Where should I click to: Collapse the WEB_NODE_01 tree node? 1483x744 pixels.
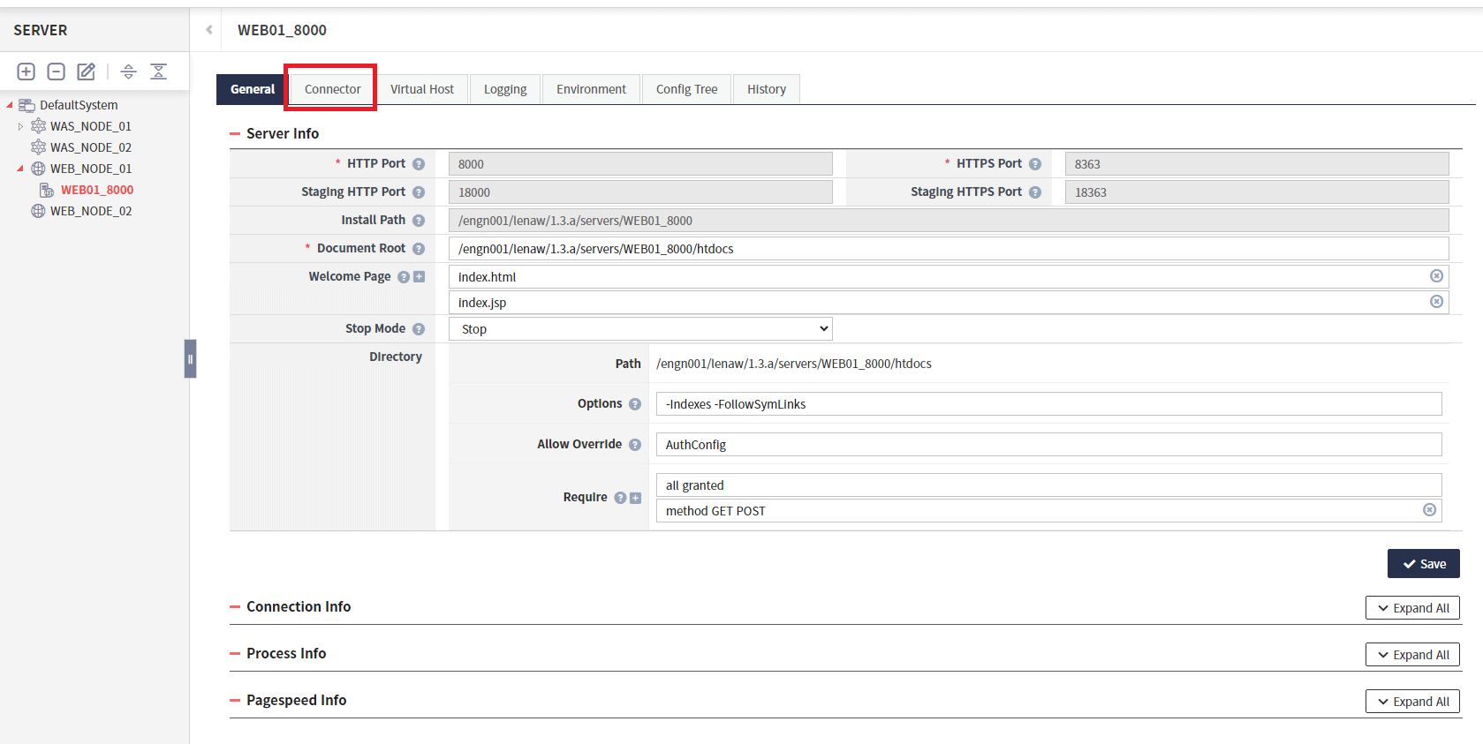tap(20, 169)
